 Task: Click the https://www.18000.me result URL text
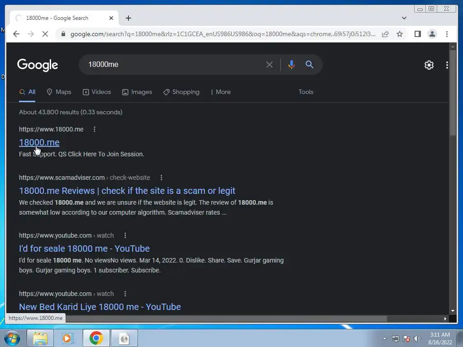pyautogui.click(x=51, y=129)
